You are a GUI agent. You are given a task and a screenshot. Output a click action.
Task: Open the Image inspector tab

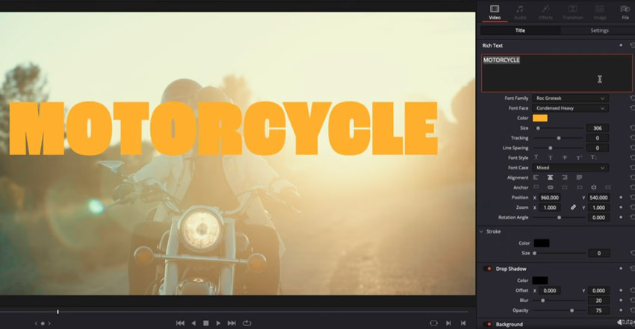click(600, 12)
